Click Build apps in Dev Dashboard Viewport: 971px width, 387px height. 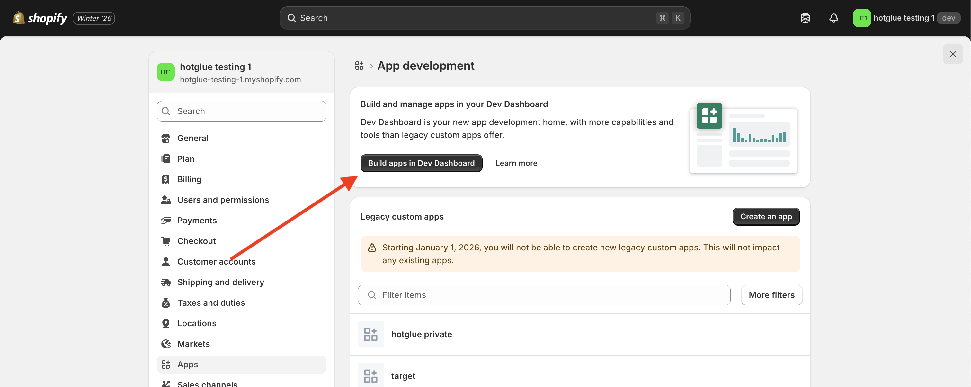[x=421, y=163]
